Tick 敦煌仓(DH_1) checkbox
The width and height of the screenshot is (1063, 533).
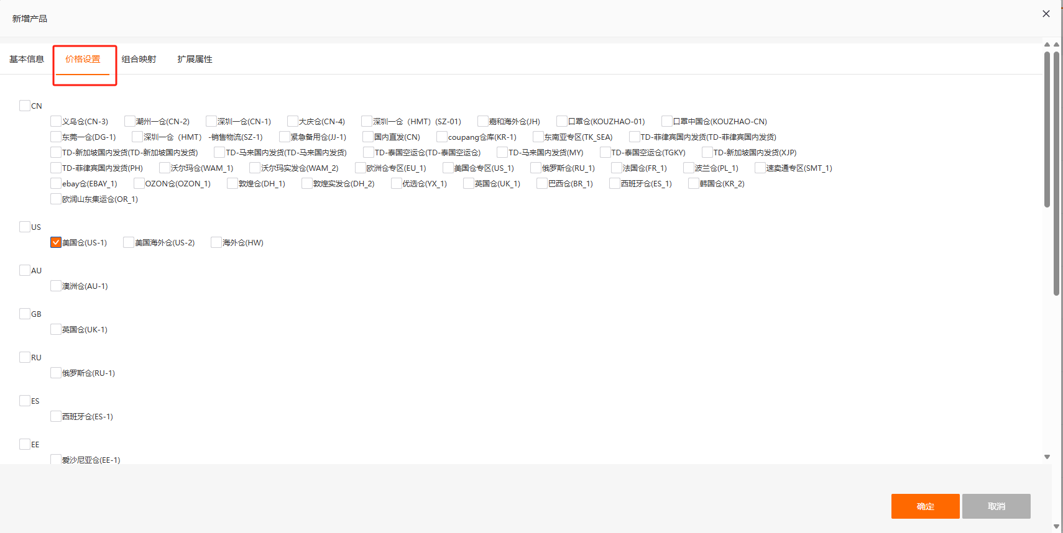(232, 183)
